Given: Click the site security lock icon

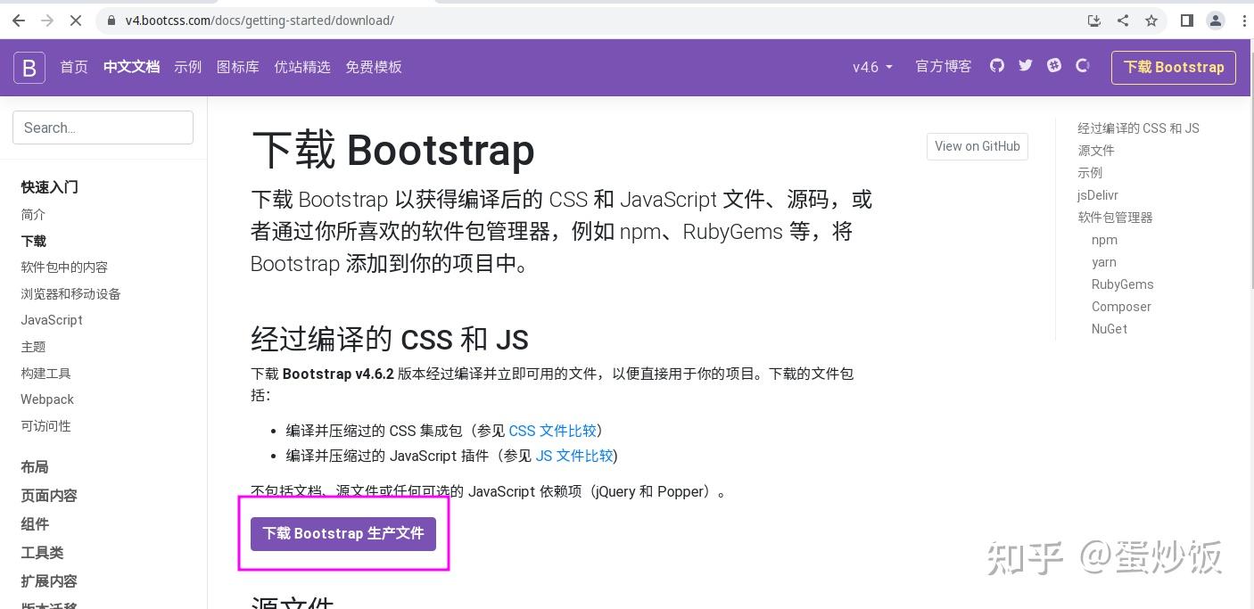Looking at the screenshot, I should tap(111, 20).
